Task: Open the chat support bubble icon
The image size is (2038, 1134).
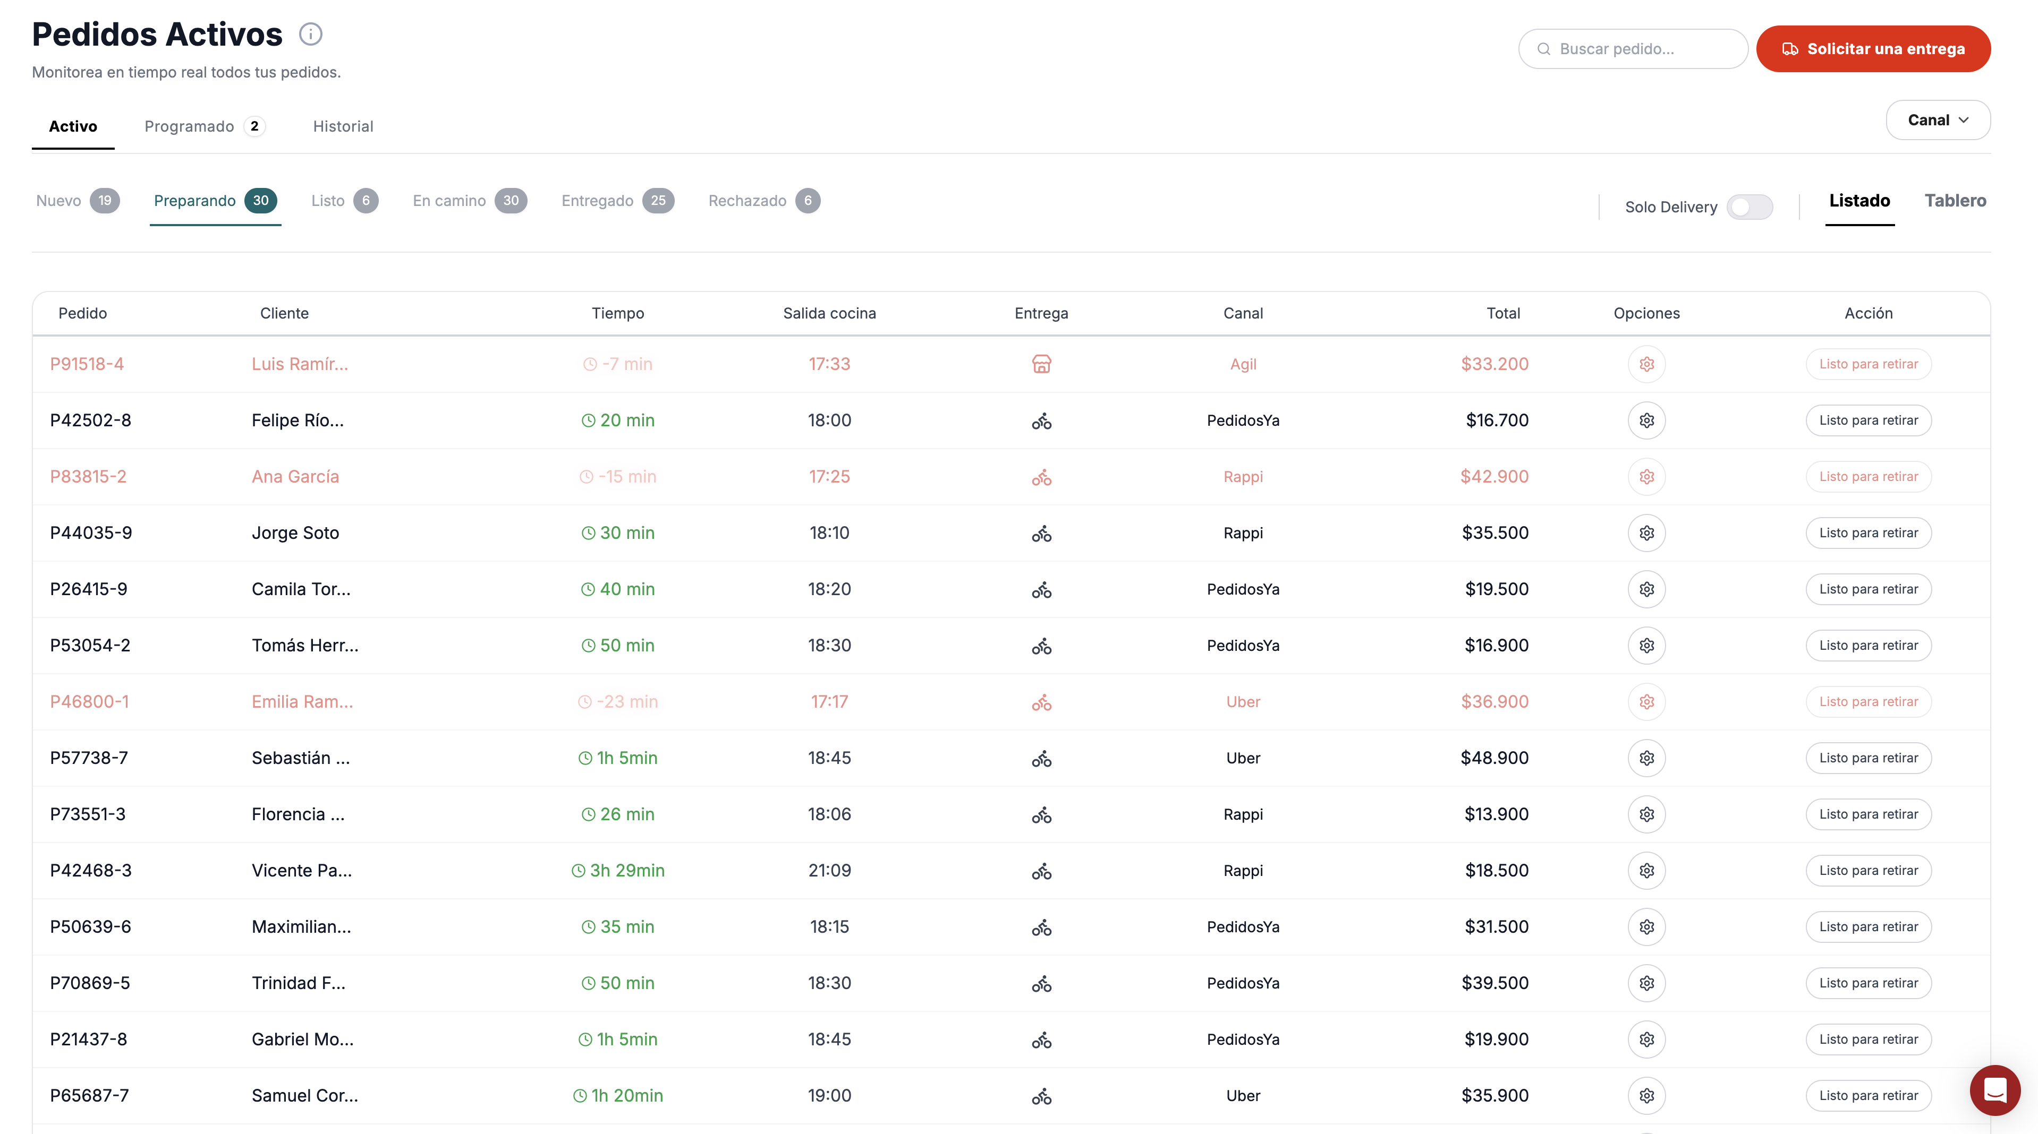Action: (x=1994, y=1090)
